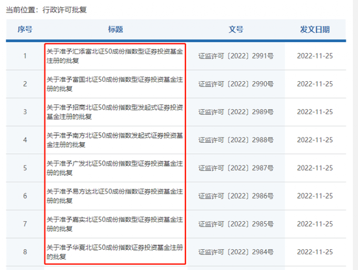Open the 嘉实北证50成份指数 fund approval link
Image resolution: width=358 pixels, height=270 pixels.
(115, 224)
